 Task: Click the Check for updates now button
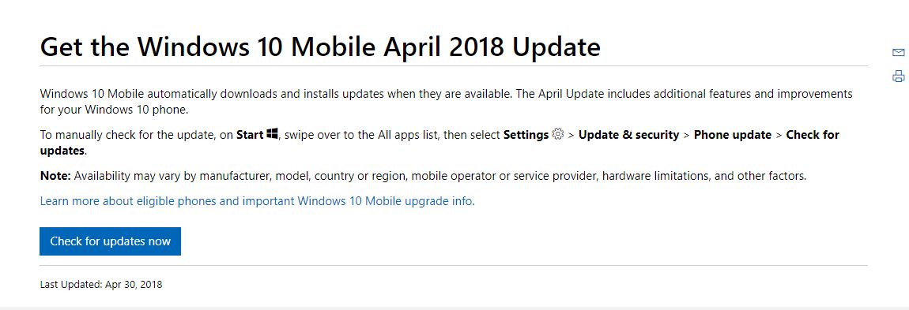point(110,241)
